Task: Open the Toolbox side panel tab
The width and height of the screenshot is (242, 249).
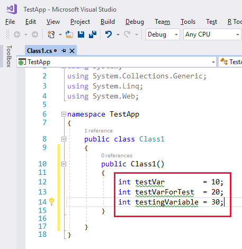Action: click(9, 56)
